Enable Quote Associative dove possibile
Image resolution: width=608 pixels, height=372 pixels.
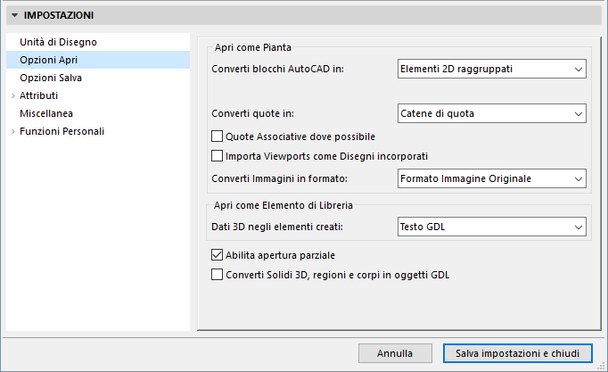point(217,136)
